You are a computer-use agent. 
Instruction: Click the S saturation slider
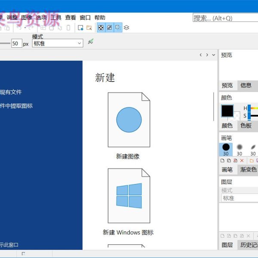pos(253,116)
